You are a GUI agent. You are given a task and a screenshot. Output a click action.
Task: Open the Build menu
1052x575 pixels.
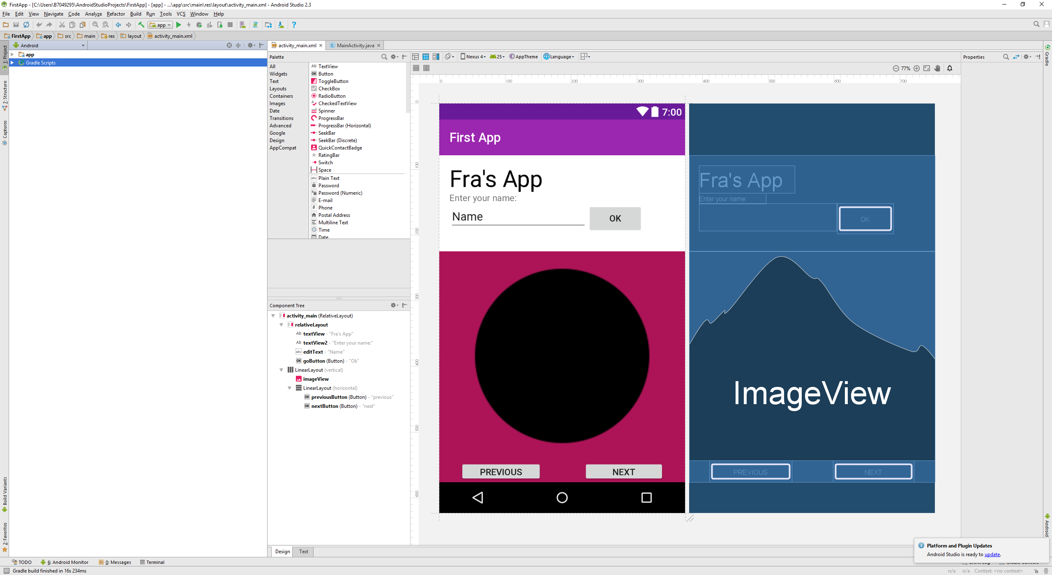pos(136,14)
